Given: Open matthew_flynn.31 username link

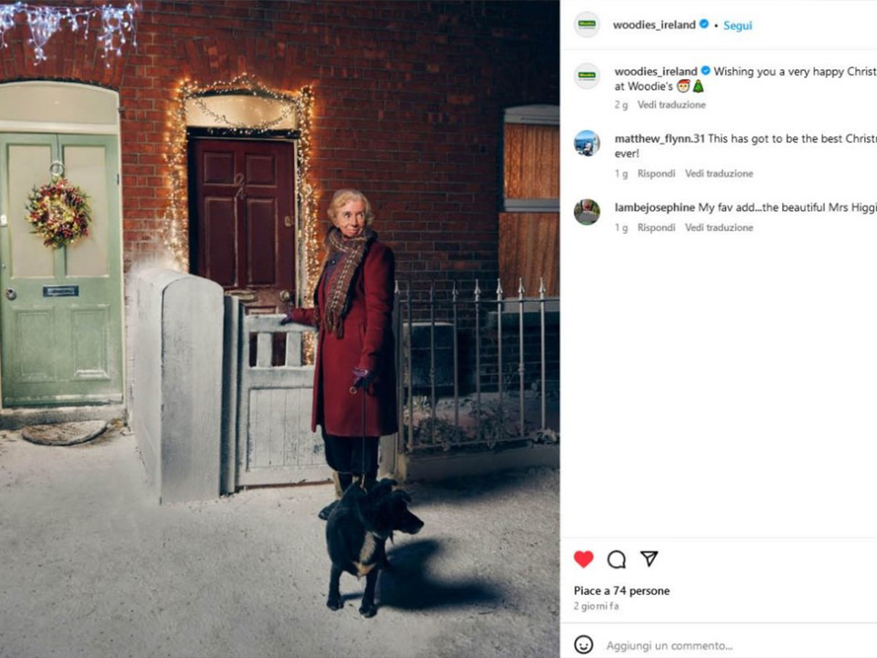Looking at the screenshot, I should click(660, 139).
